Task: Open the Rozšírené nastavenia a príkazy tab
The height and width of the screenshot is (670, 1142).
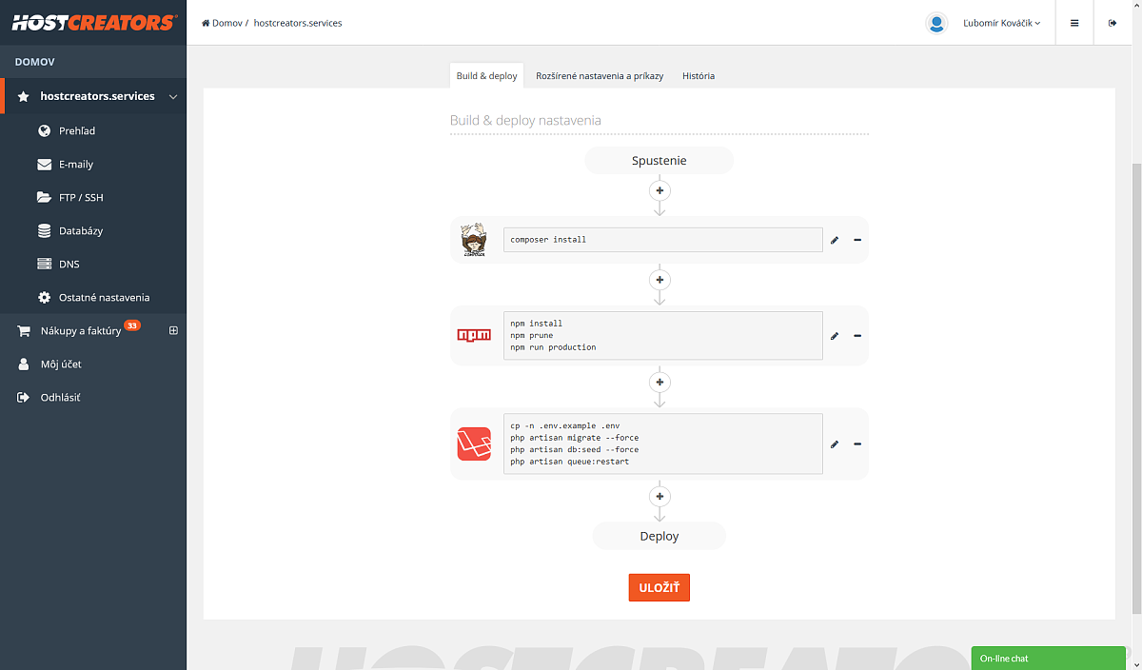Action: [600, 76]
